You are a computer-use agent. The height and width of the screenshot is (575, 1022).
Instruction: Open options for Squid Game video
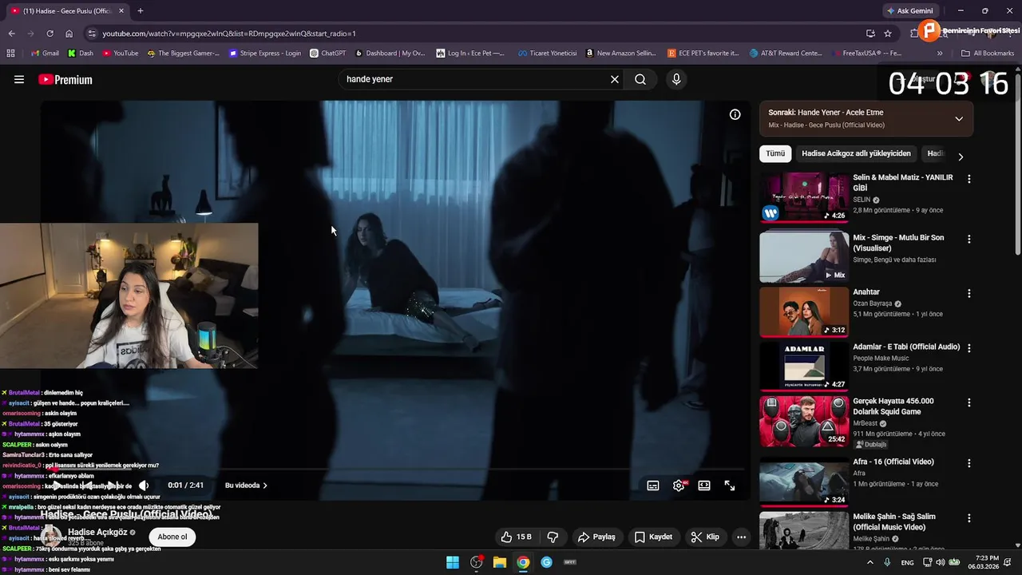[x=969, y=402]
